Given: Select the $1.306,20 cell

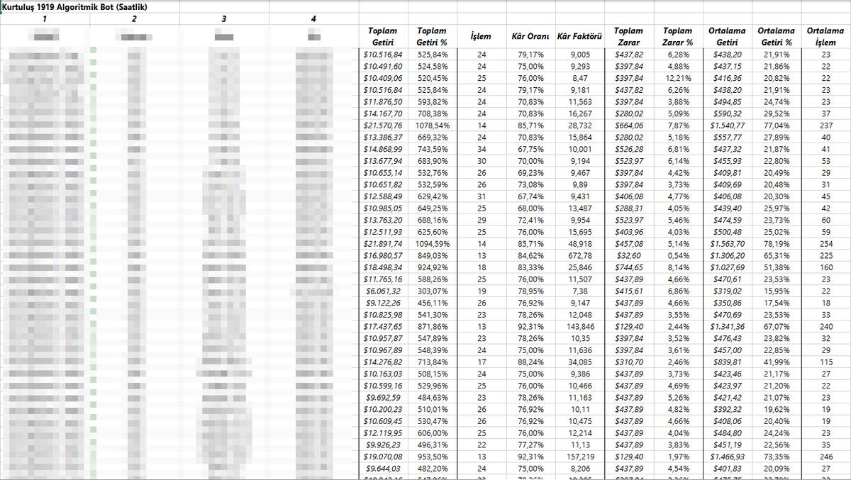Looking at the screenshot, I should point(727,255).
